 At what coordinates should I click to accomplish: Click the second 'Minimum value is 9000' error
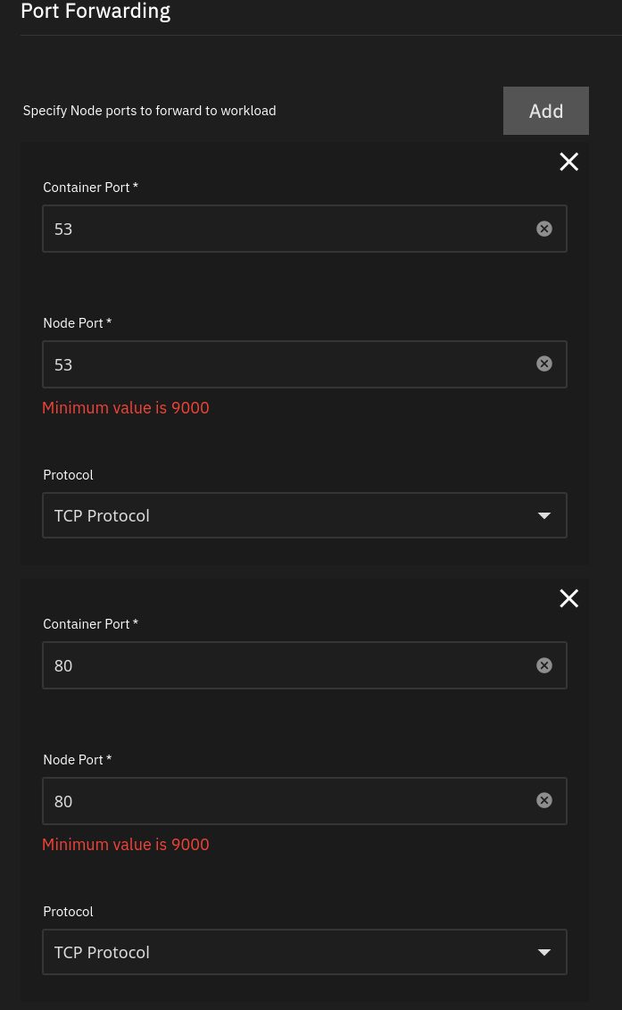click(x=126, y=845)
